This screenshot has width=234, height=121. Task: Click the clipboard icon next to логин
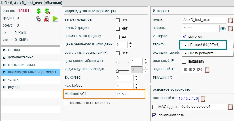tap(231, 20)
